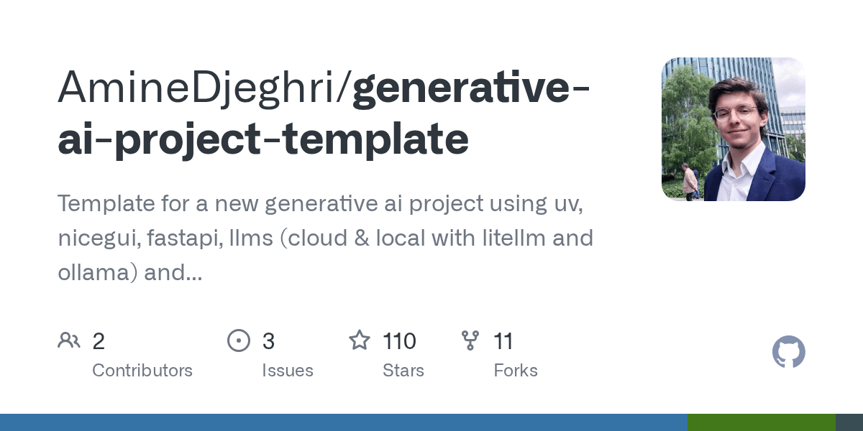Open the owner's profile photo
This screenshot has height=431, width=863.
[734, 129]
